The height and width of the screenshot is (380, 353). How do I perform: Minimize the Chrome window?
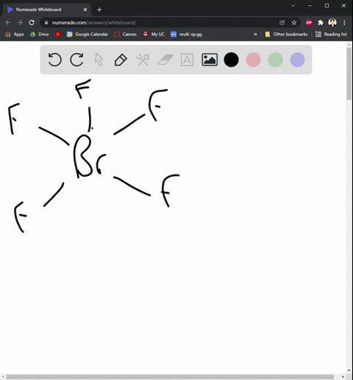coord(310,5)
